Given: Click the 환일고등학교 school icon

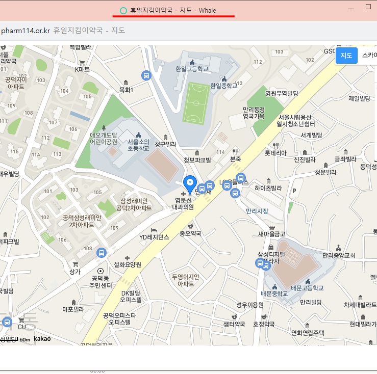Looking at the screenshot, I should [192, 62].
